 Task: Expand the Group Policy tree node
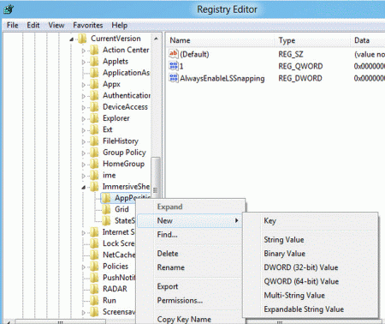pyautogui.click(x=84, y=153)
